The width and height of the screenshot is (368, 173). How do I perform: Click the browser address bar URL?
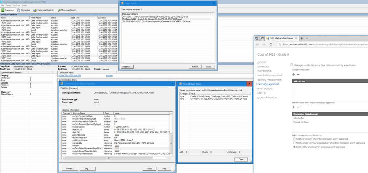(x=325, y=44)
